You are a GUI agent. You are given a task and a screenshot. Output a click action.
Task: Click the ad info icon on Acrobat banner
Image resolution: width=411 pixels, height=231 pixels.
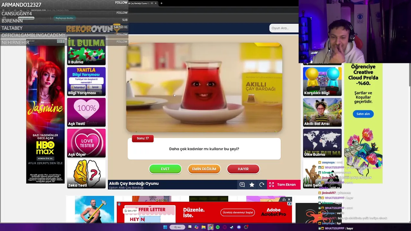(x=289, y=204)
